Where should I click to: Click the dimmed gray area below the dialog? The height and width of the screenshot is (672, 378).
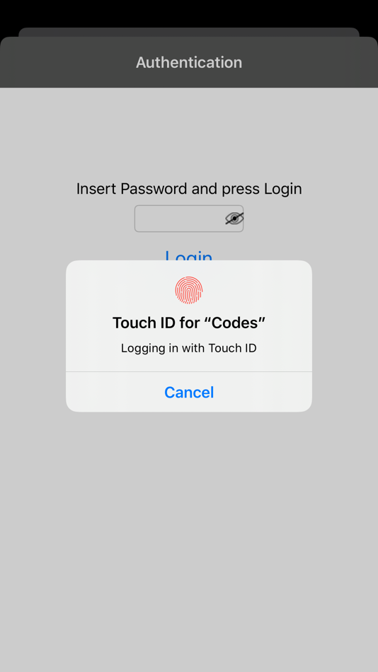(189, 535)
